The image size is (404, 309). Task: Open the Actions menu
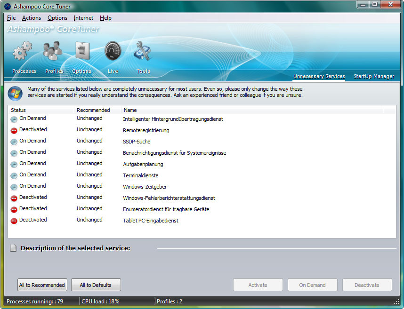[x=32, y=18]
